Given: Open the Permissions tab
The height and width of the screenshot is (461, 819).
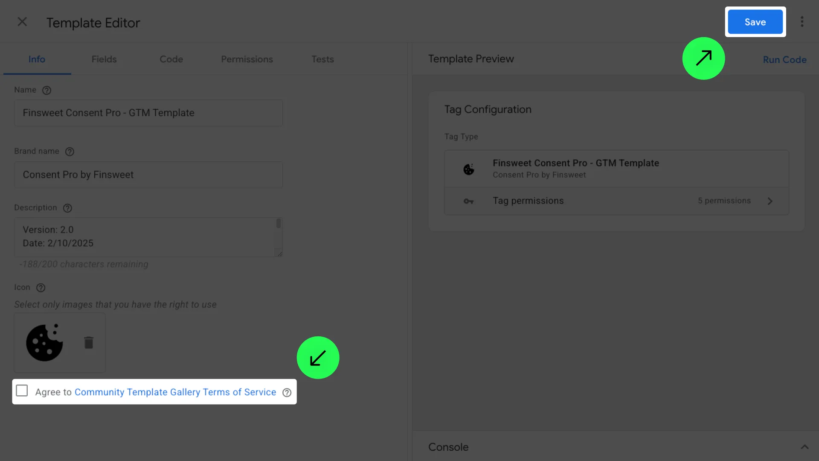Looking at the screenshot, I should pos(247,59).
